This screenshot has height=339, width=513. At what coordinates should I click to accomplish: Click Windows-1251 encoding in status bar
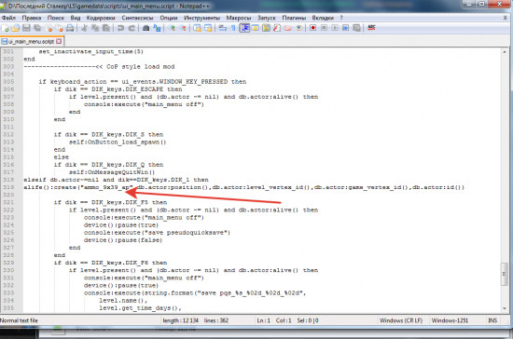[x=450, y=320]
